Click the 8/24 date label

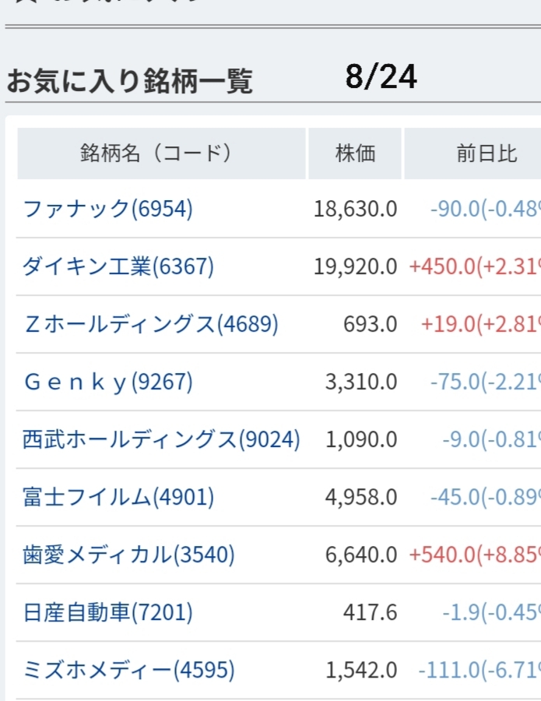381,77
